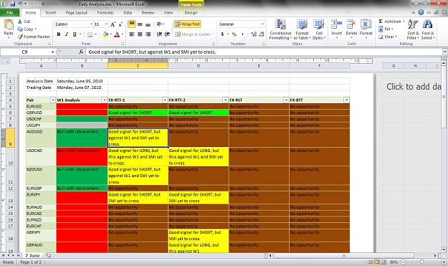Apply Comma Style
The height and width of the screenshot is (266, 448).
242,34
